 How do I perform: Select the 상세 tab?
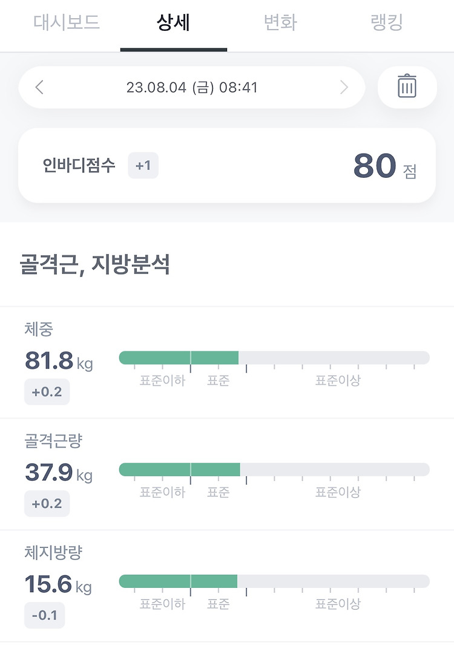173,23
